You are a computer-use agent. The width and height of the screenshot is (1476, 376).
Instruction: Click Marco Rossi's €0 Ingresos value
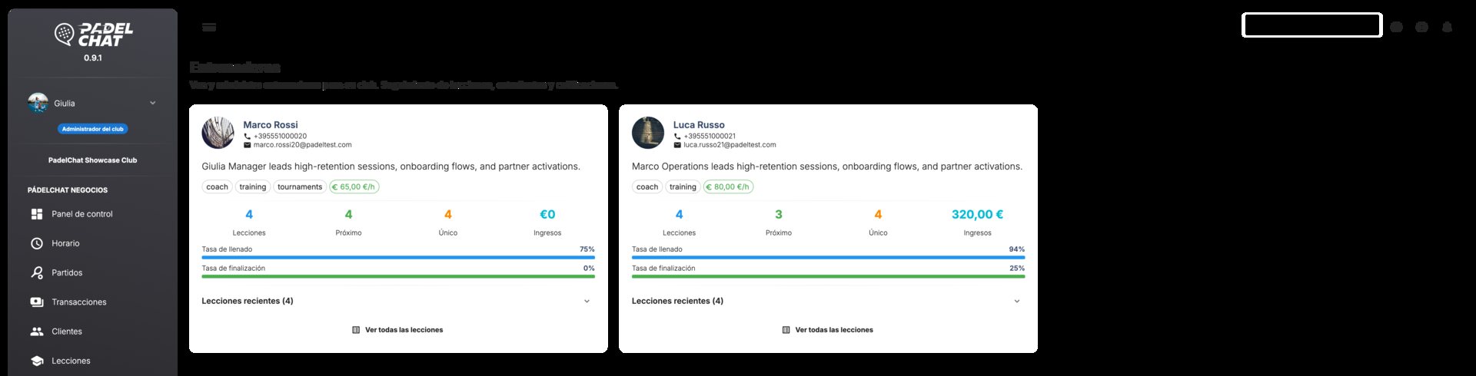[x=547, y=214]
